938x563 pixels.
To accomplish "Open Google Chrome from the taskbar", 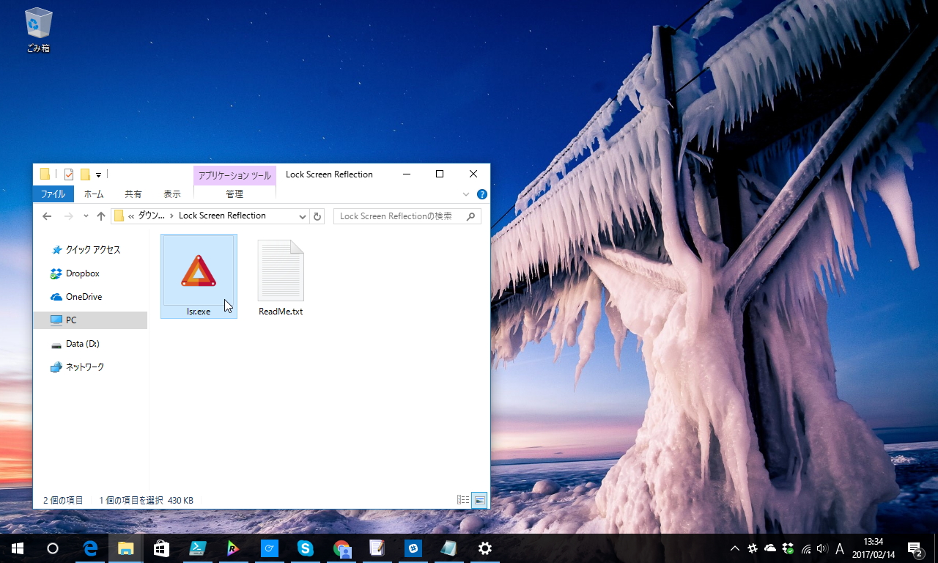I will (341, 548).
